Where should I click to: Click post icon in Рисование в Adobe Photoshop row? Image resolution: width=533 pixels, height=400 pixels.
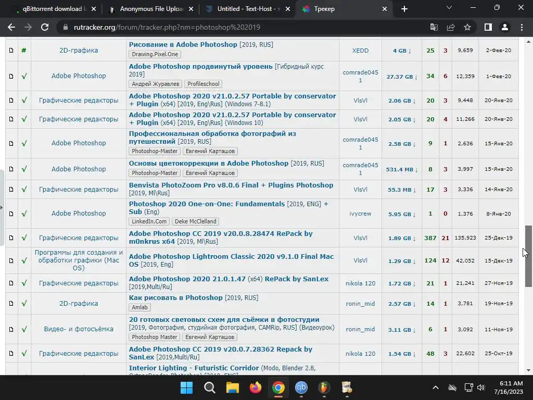[x=11, y=51]
